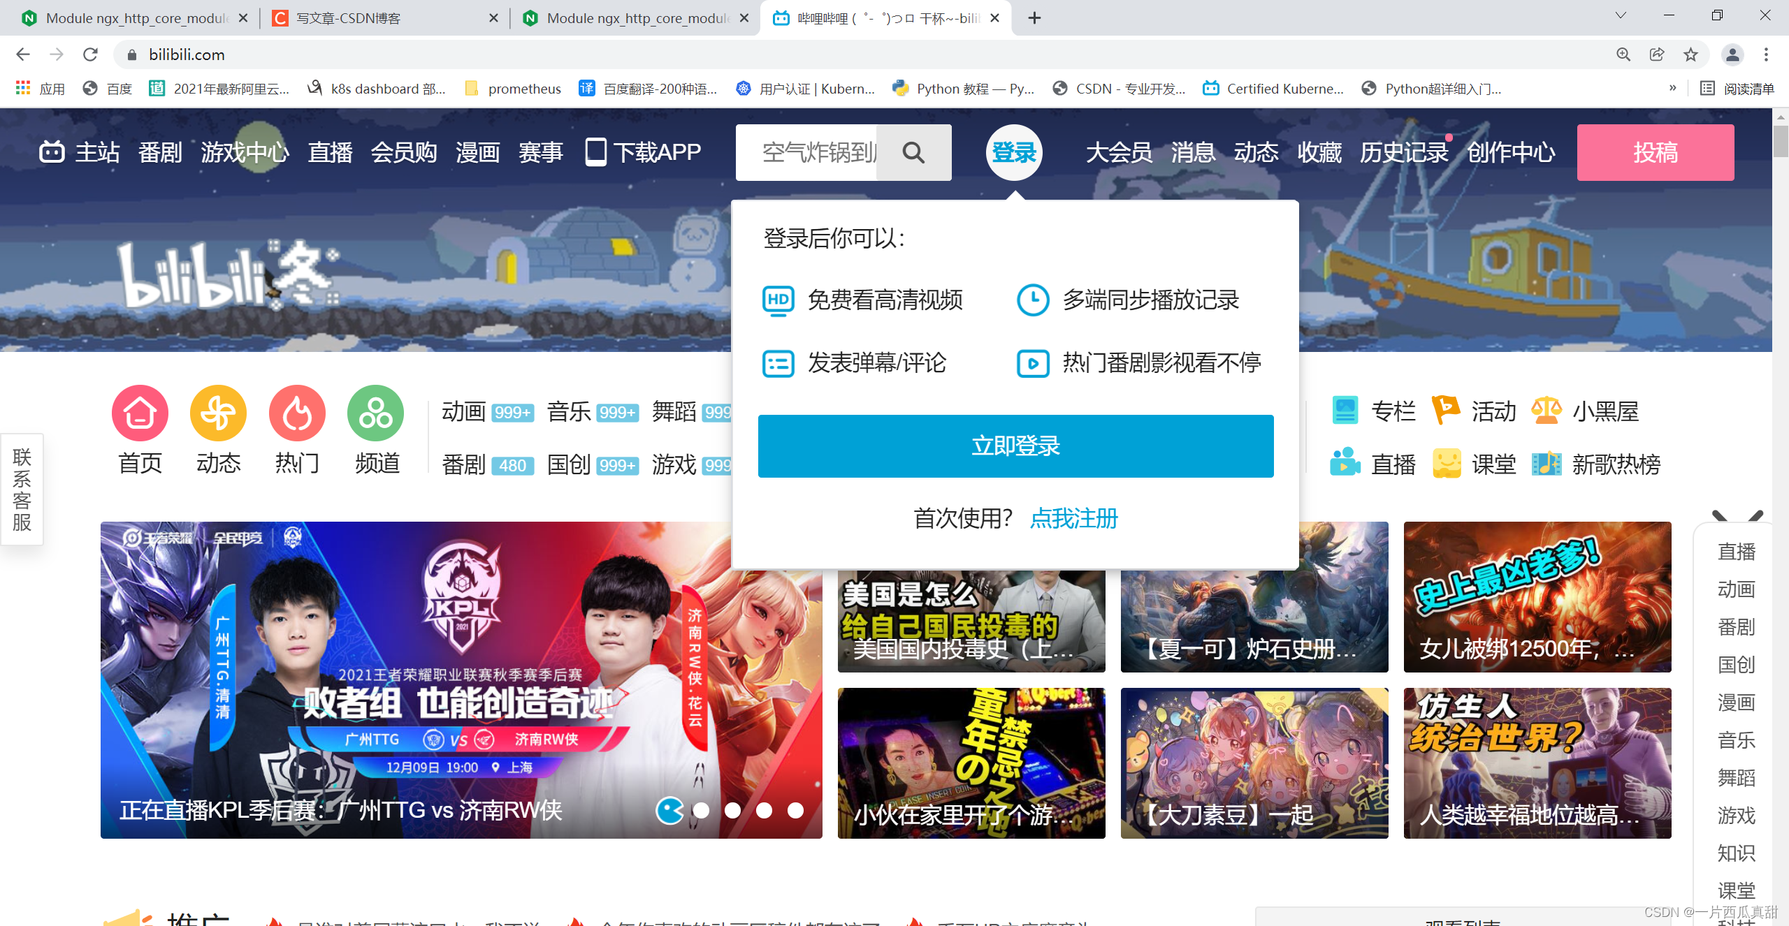Screen dimensions: 1789x926
Task: Click the pink 投稿 button
Action: coord(1656,152)
